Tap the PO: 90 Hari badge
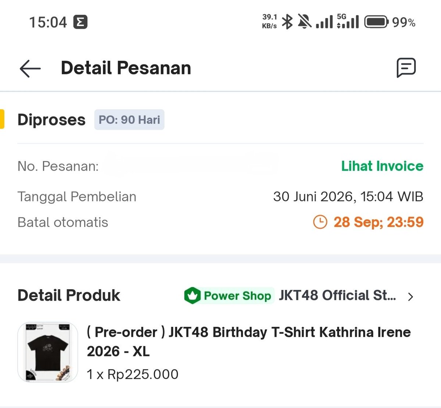Screen dimensions: 441x408 129,120
